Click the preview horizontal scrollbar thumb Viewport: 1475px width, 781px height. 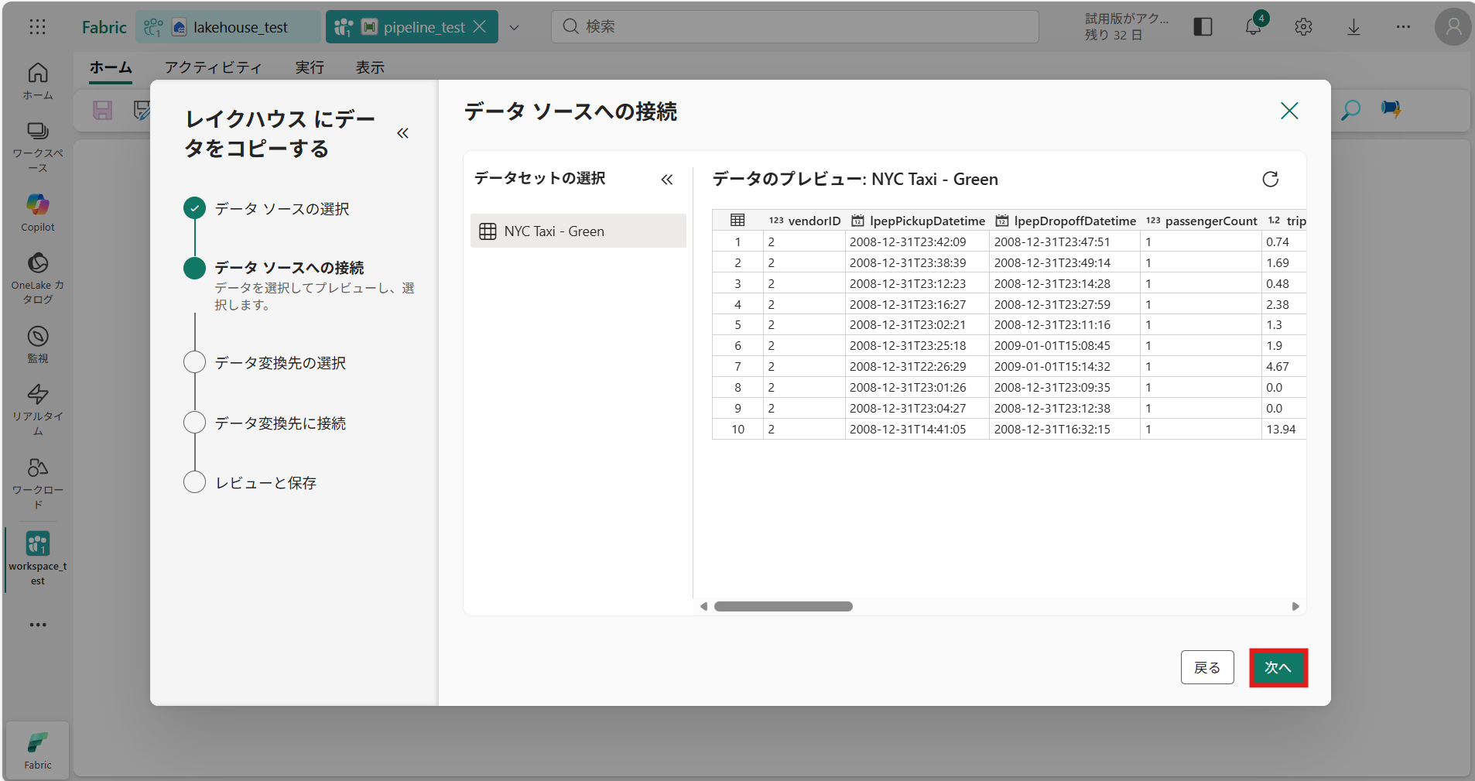click(x=783, y=606)
